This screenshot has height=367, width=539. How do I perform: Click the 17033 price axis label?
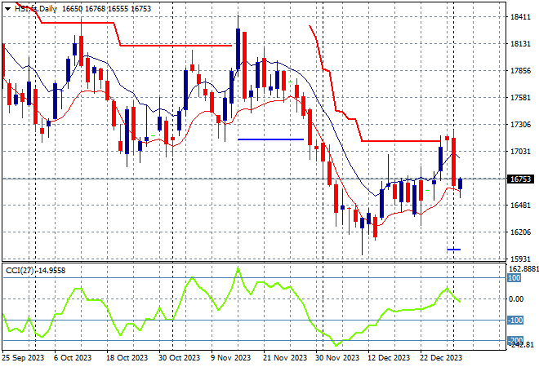click(x=521, y=152)
